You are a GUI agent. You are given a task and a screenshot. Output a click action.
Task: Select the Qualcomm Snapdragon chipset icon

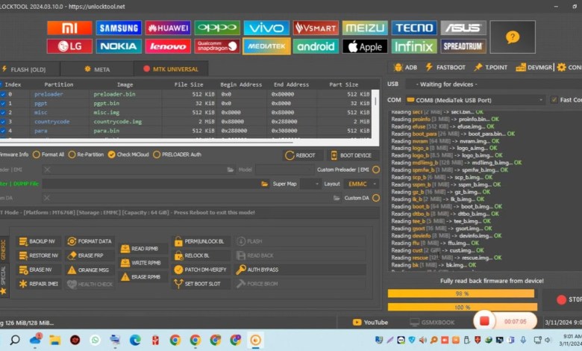(217, 46)
